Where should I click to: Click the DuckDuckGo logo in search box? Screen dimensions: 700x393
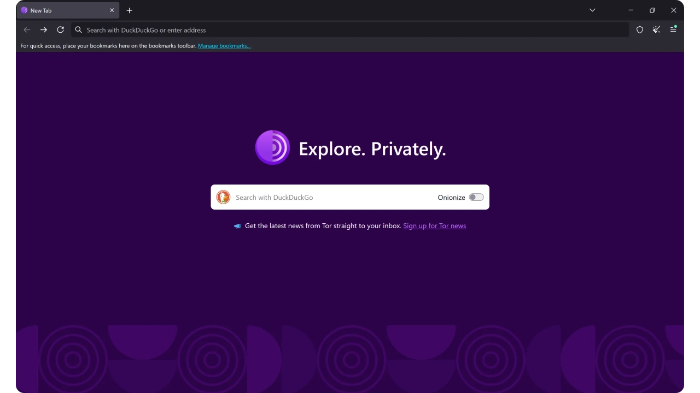pyautogui.click(x=223, y=197)
